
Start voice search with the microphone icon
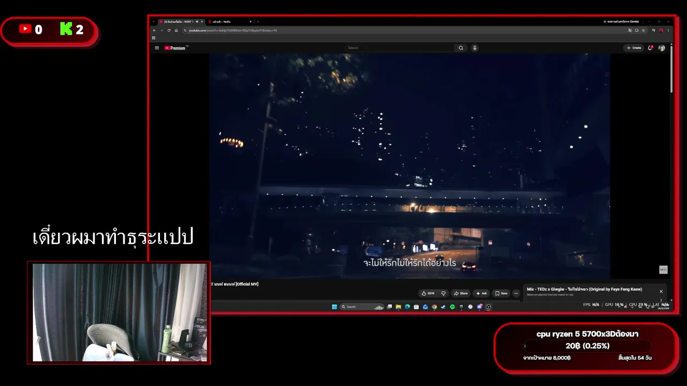pos(474,48)
